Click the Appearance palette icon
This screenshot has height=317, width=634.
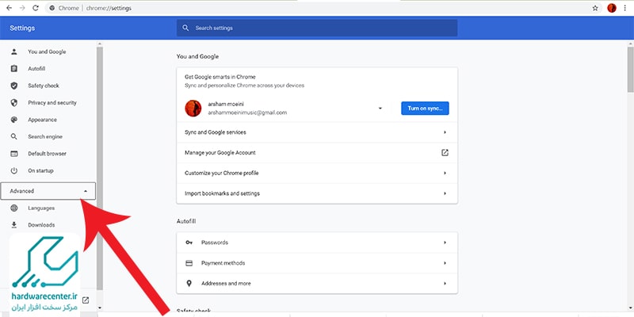click(14, 120)
